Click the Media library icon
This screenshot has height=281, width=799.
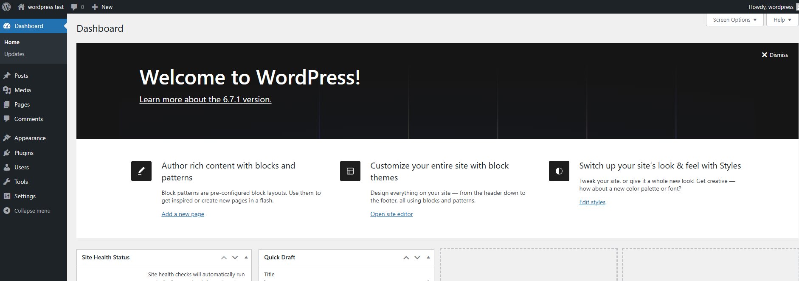pos(7,90)
